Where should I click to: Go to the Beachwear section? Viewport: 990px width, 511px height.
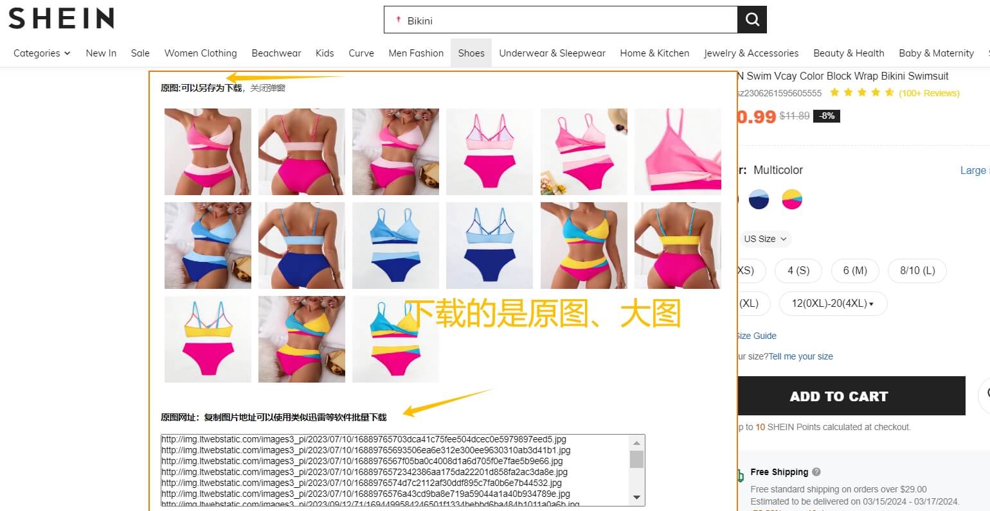pyautogui.click(x=276, y=53)
